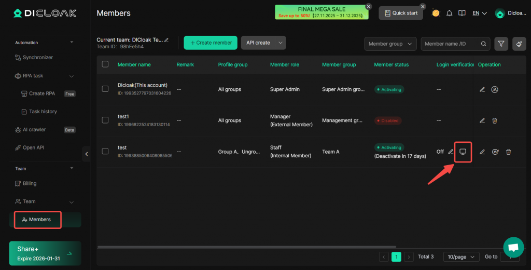Expand the 10/page pagination dropdown
Screen dimensions: 531x270
461,256
